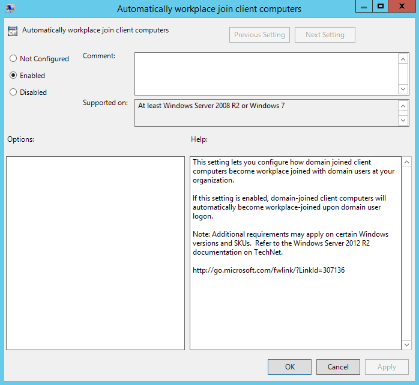419x385 pixels.
Task: Close the dialog with the X button
Action: (x=402, y=7)
